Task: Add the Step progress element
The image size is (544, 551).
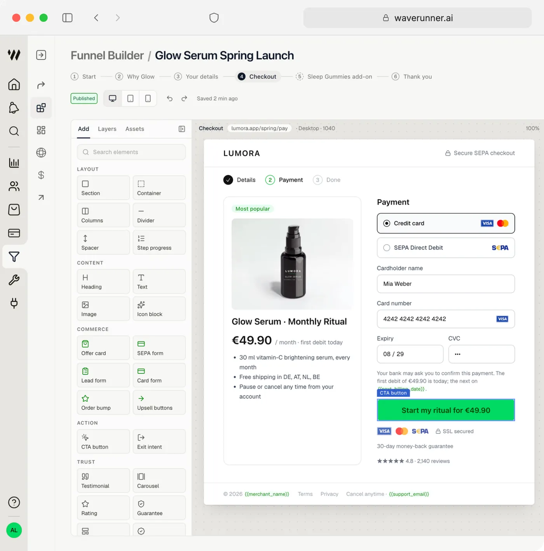Action: [159, 242]
